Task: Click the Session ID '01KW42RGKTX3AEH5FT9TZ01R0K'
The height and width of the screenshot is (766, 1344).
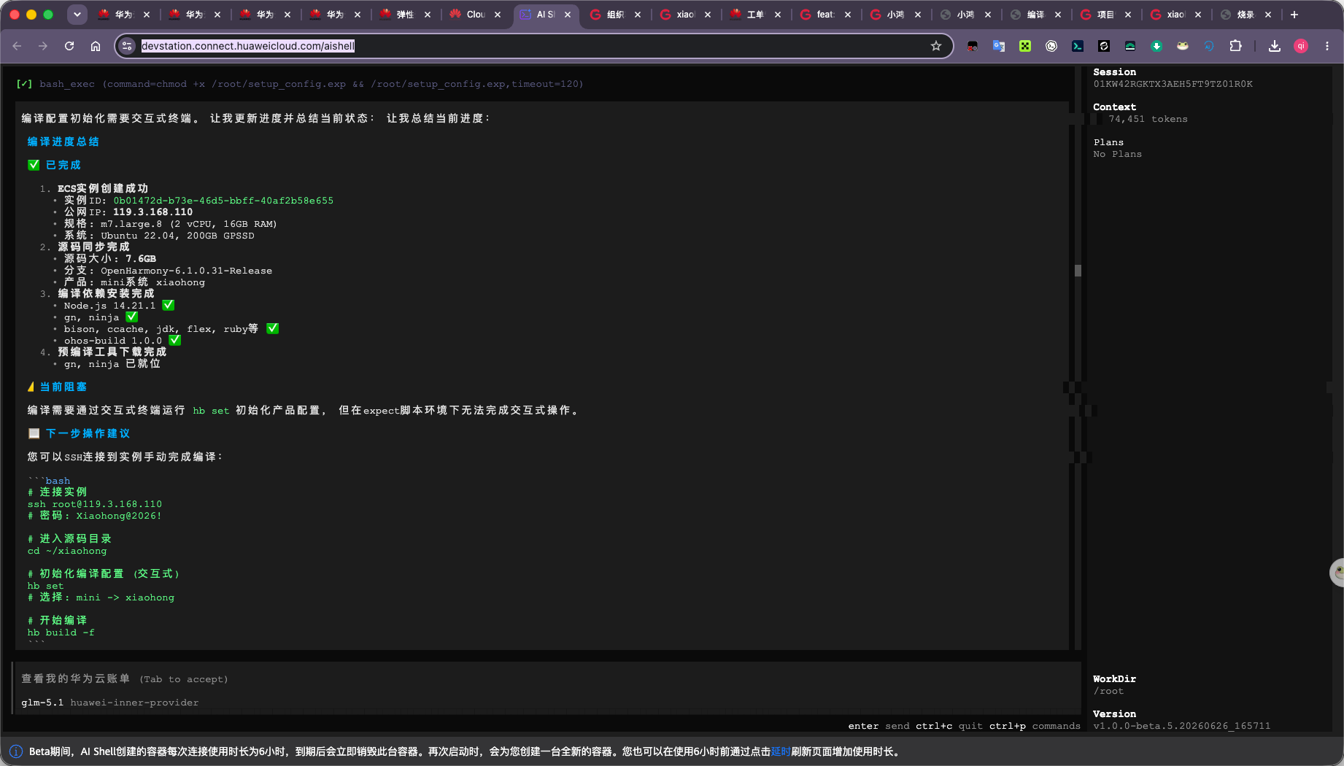Action: pyautogui.click(x=1173, y=84)
